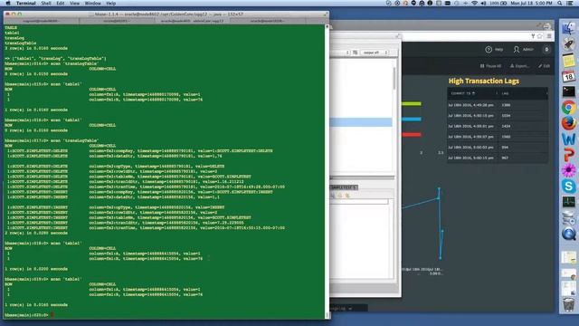Open the Apple menu
Image resolution: width=579 pixels, height=326 pixels.
tap(8, 3)
